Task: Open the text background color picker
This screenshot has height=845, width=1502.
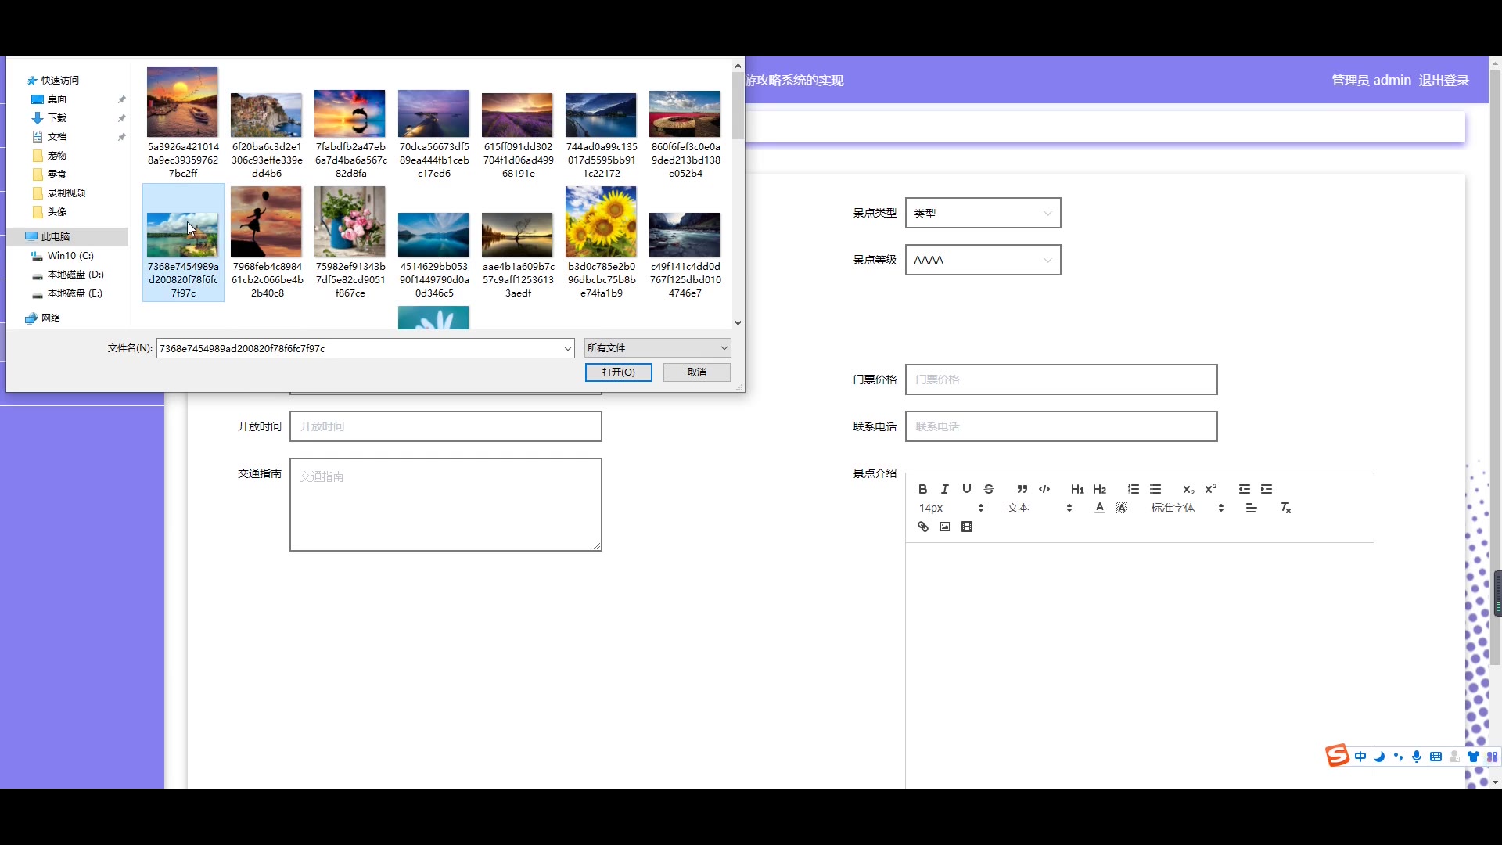Action: click(1121, 508)
